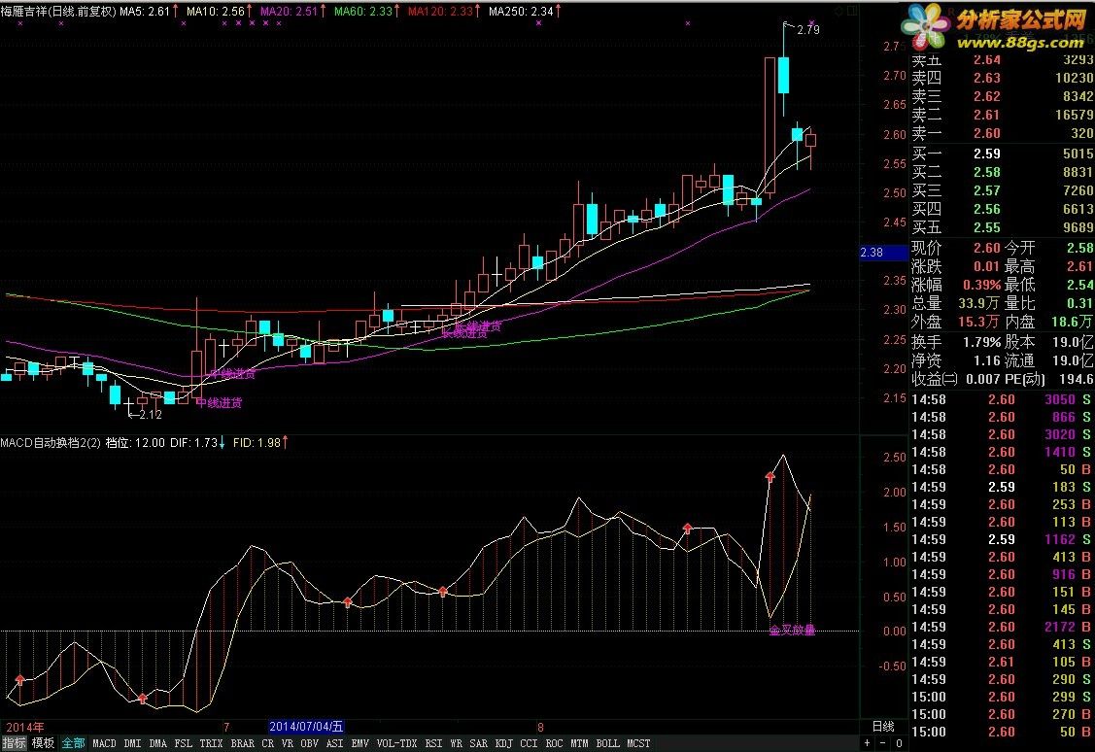Select the MTM indicator tab
The width and height of the screenshot is (1095, 752).
tap(579, 743)
